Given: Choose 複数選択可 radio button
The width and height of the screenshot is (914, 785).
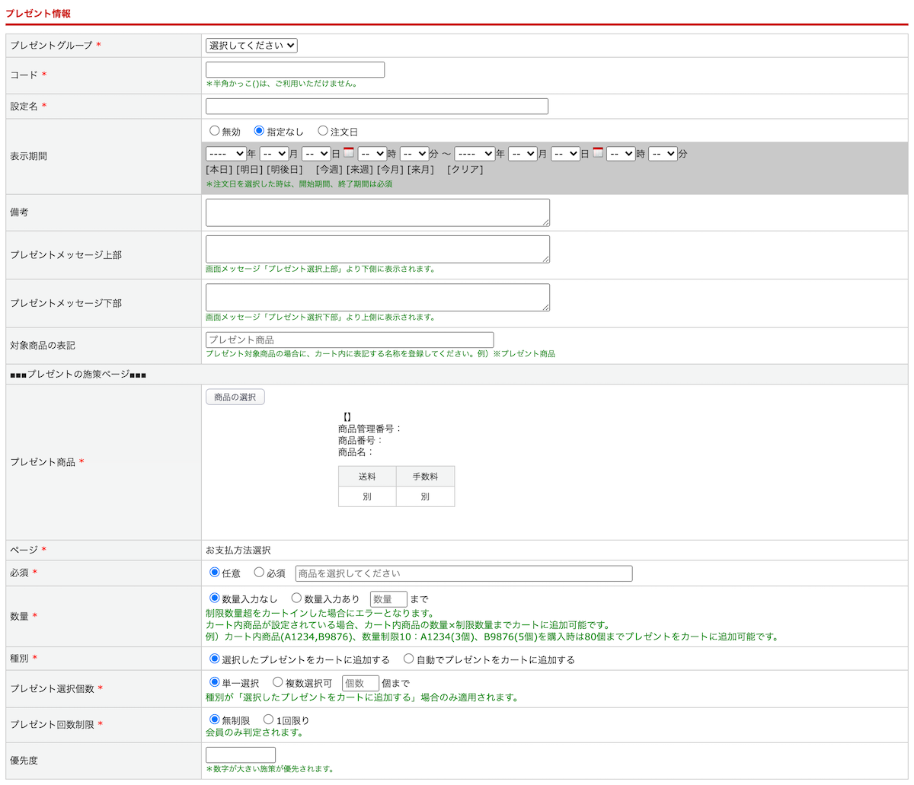Looking at the screenshot, I should tap(278, 682).
